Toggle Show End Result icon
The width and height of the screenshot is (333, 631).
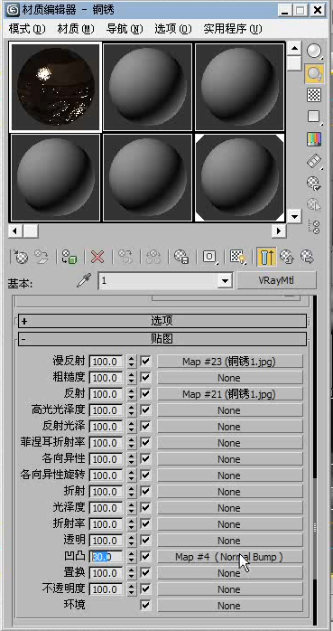(x=267, y=257)
